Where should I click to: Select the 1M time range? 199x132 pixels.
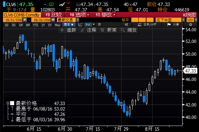pyautogui.click(x=21, y=25)
